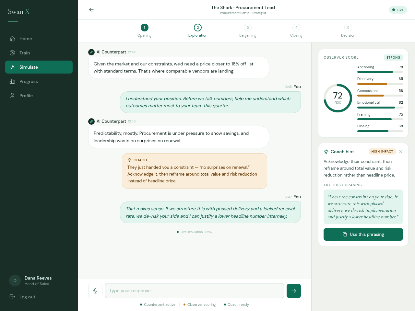Click the Train target icon
The image size is (415, 311).
pos(12,53)
